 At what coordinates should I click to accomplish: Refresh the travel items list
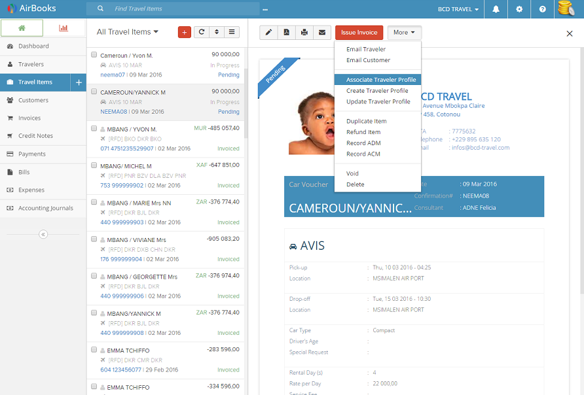click(x=202, y=32)
